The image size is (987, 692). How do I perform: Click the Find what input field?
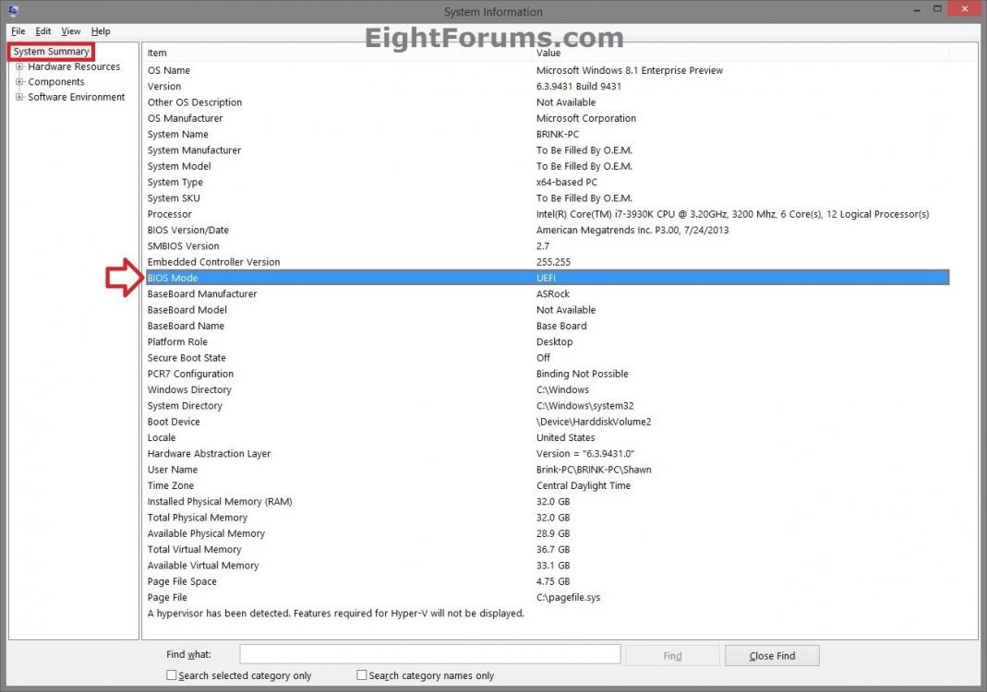(x=429, y=654)
